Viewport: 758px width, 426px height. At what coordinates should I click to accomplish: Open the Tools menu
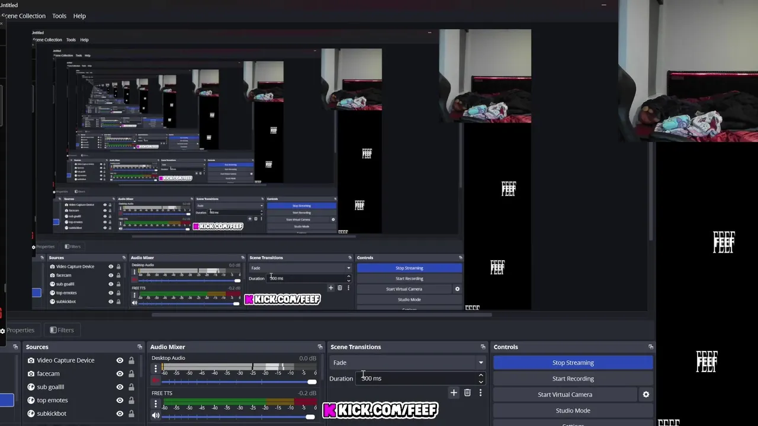point(59,16)
